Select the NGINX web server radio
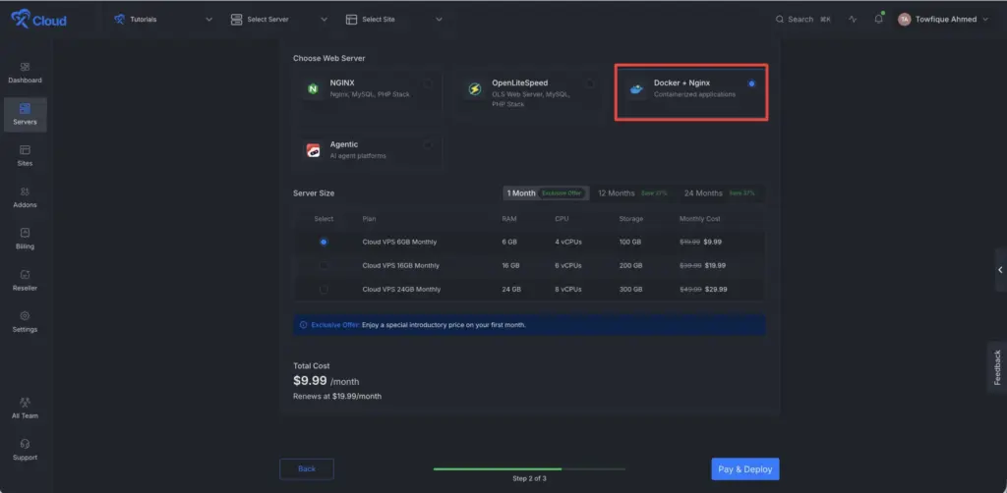This screenshot has height=493, width=1007. pyautogui.click(x=428, y=84)
